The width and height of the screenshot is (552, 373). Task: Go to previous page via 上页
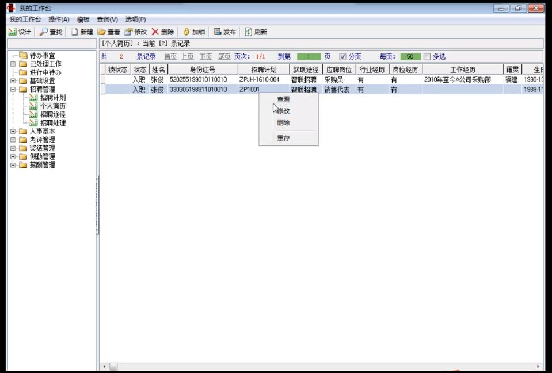pos(188,56)
